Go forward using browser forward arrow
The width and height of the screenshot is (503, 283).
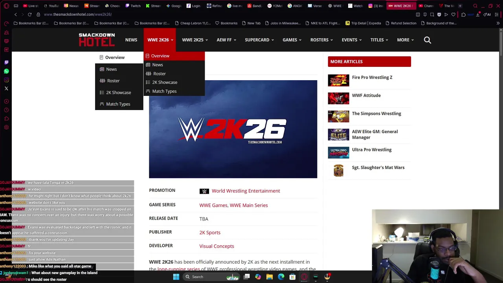tap(22, 15)
